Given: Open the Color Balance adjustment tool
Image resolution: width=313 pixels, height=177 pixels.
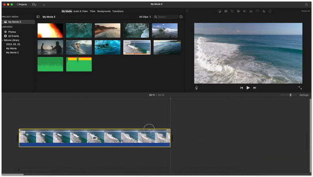Looking at the screenshot, I should 220,11.
